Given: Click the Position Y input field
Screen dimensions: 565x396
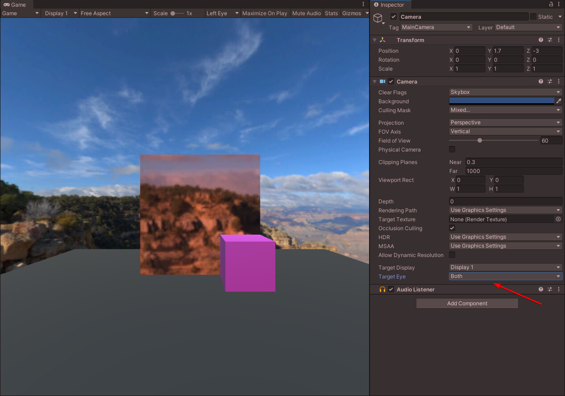Looking at the screenshot, I should (x=508, y=51).
